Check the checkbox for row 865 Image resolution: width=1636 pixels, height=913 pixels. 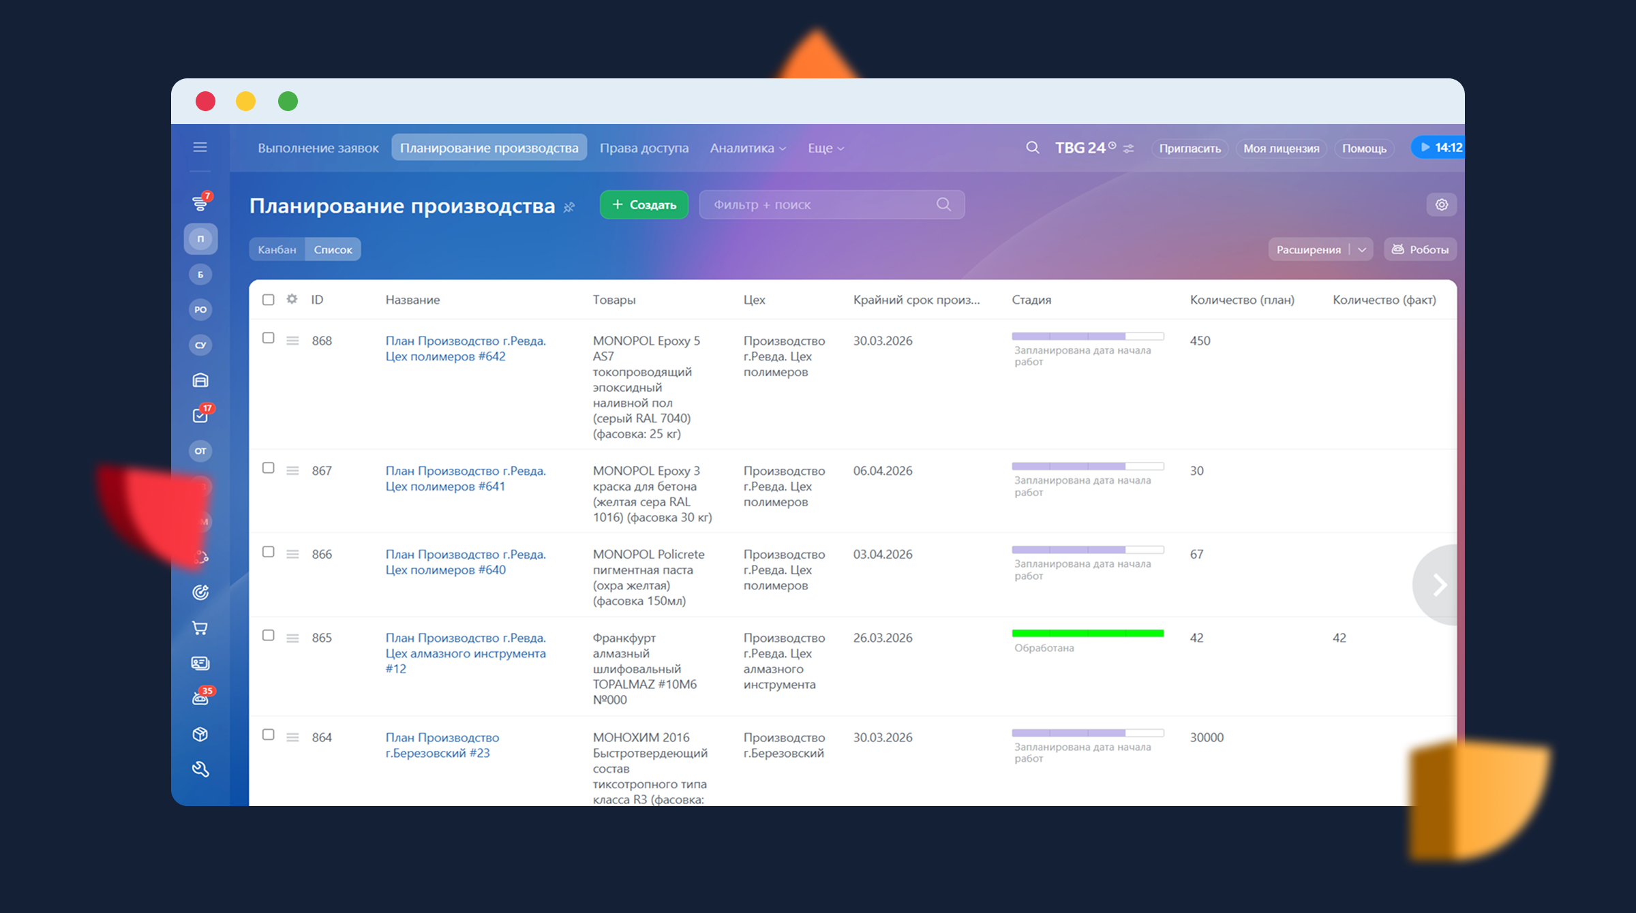click(269, 635)
